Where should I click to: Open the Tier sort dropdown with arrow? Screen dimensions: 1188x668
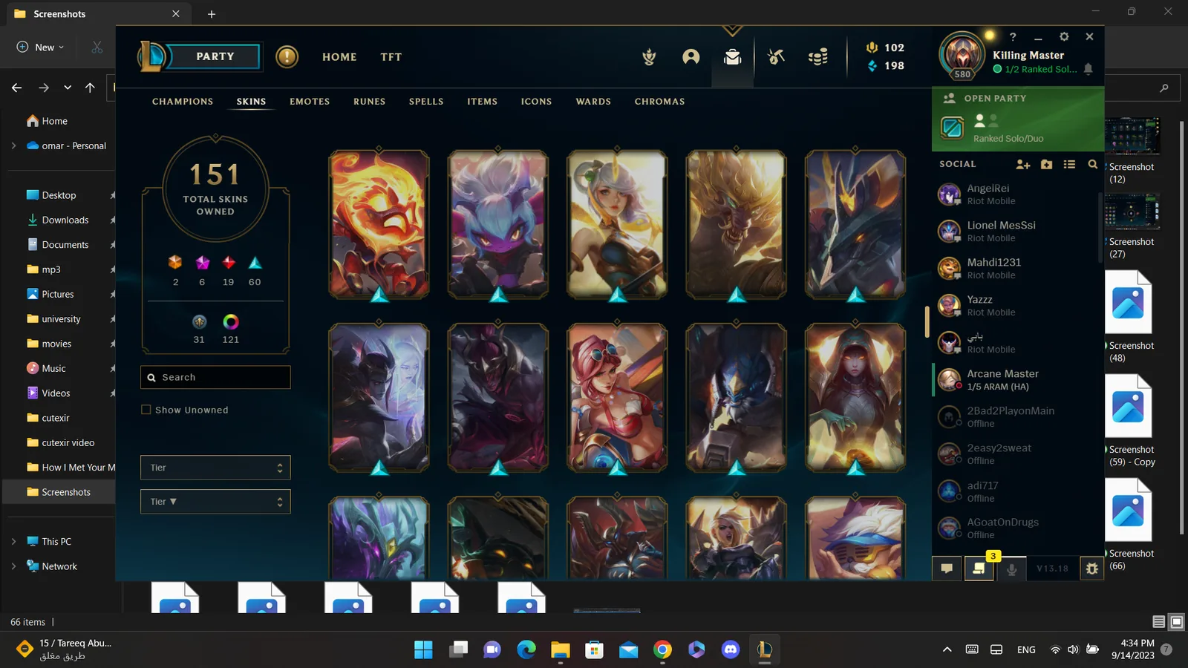(x=215, y=502)
